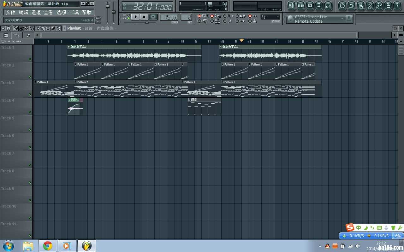Viewport: 404px width, 252px height.
Task: Choose the Select marquee tool
Action: click(x=48, y=28)
